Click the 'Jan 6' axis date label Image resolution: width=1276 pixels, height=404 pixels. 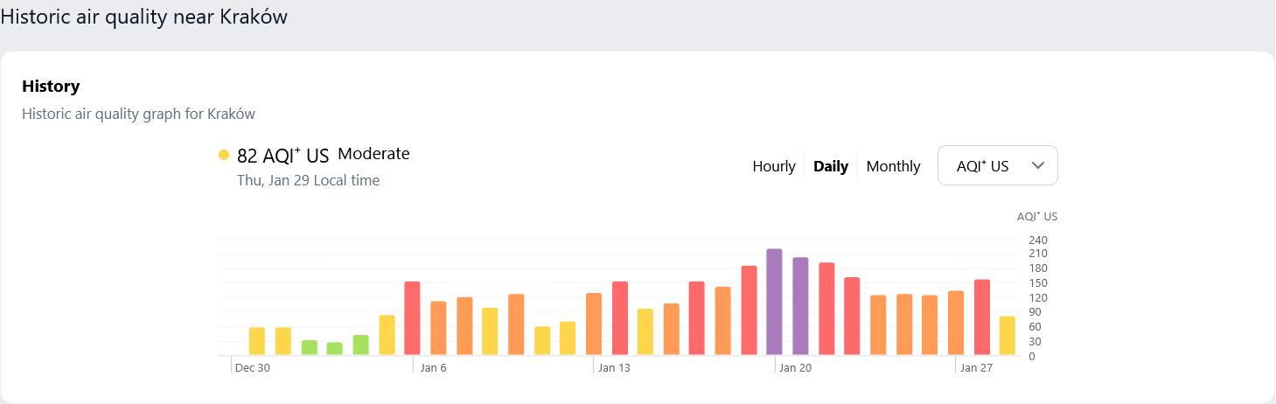coord(433,368)
